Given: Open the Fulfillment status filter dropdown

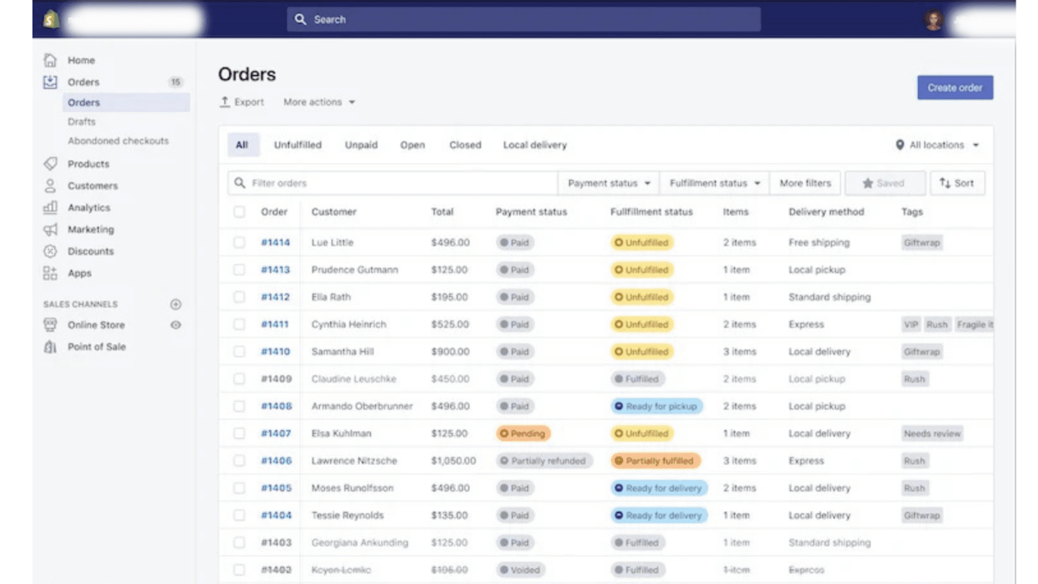Looking at the screenshot, I should coord(714,183).
